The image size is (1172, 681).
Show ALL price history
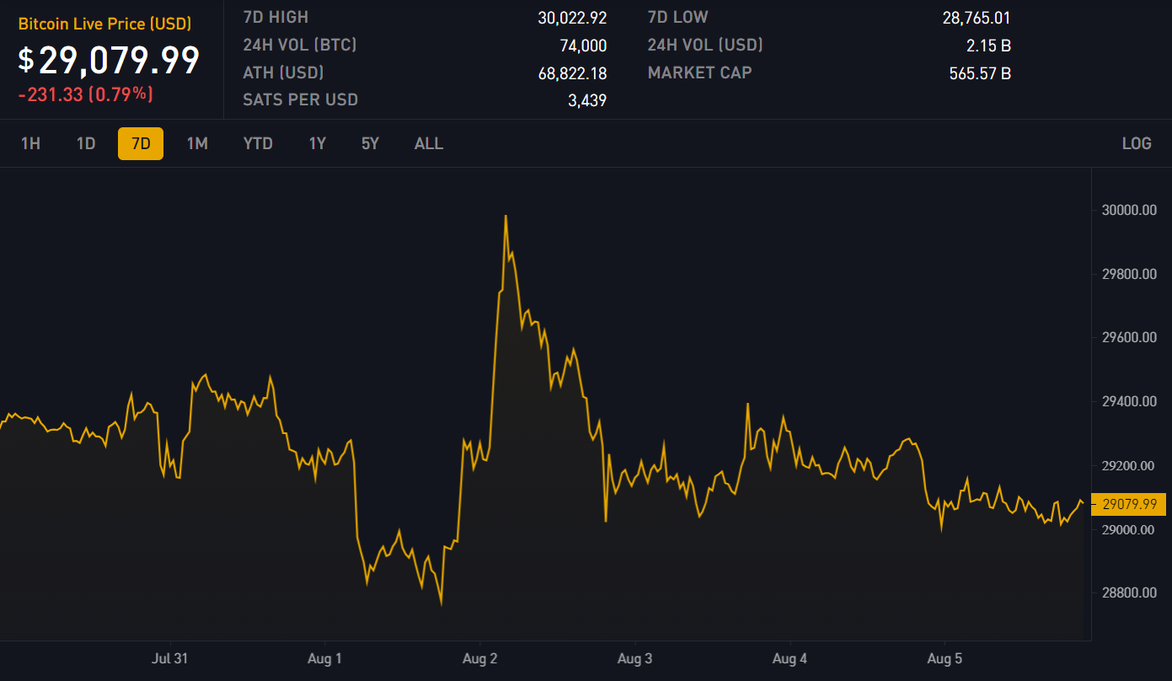(x=428, y=143)
